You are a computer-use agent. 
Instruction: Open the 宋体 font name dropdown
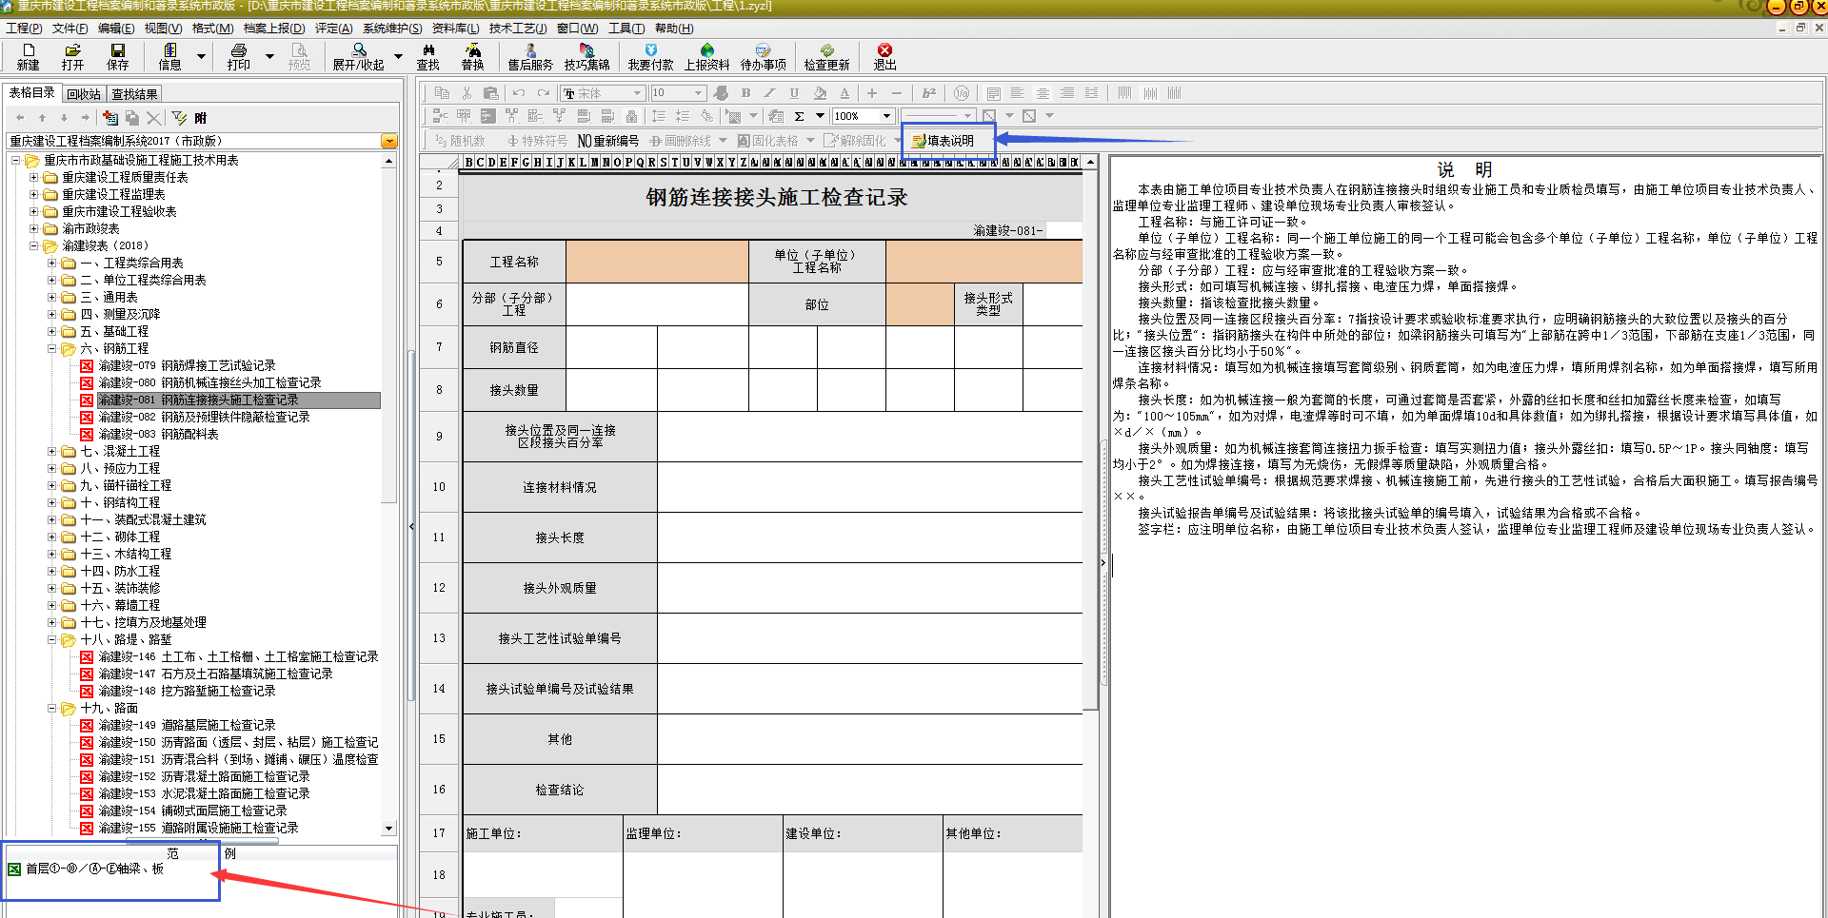(x=637, y=93)
